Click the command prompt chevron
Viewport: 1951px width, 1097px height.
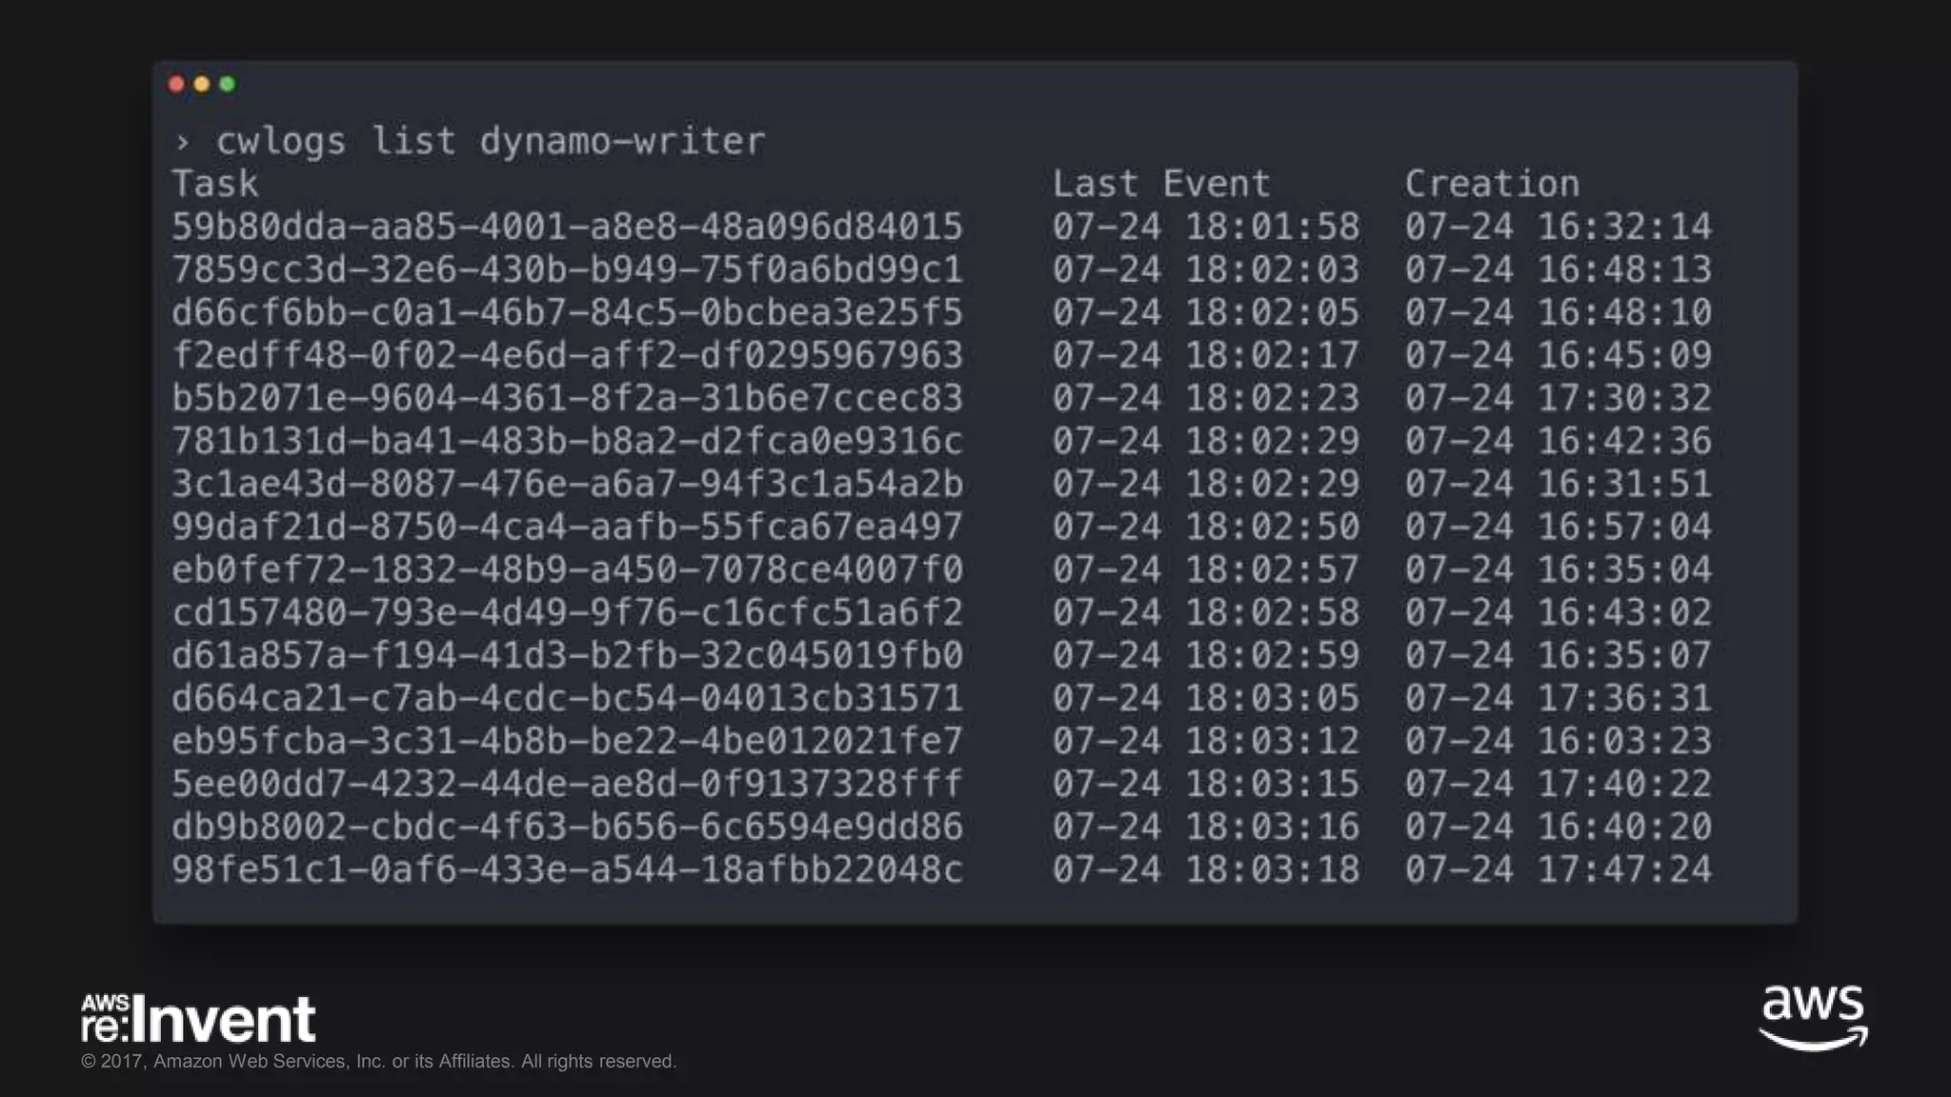pos(182,143)
